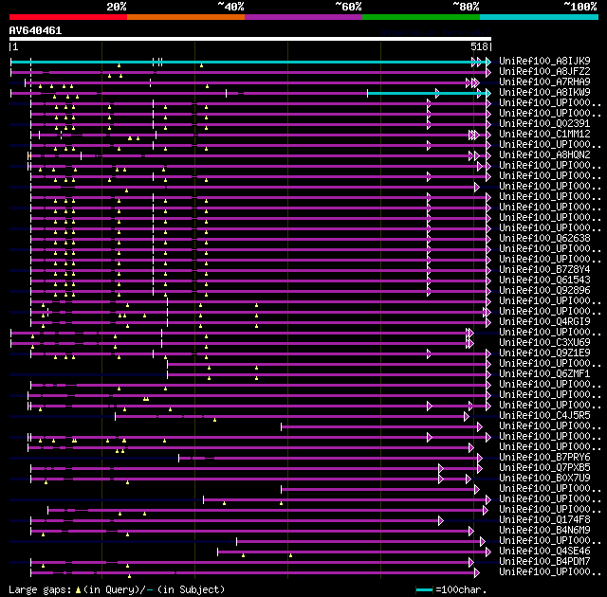The height and width of the screenshot is (597, 607).
Task: Select the UniRef100_B7PRY6 label
Action: coord(544,458)
